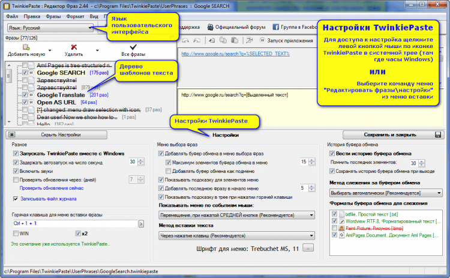450x278 pixels.
Task: Open the Вид menu
Action: tap(94, 16)
